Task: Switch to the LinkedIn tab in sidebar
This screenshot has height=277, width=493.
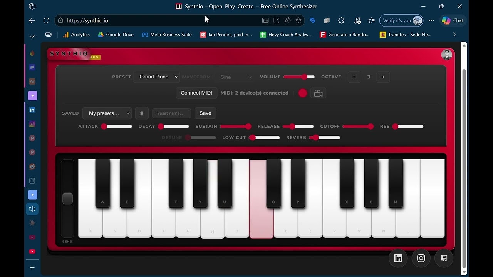Action: [32, 110]
